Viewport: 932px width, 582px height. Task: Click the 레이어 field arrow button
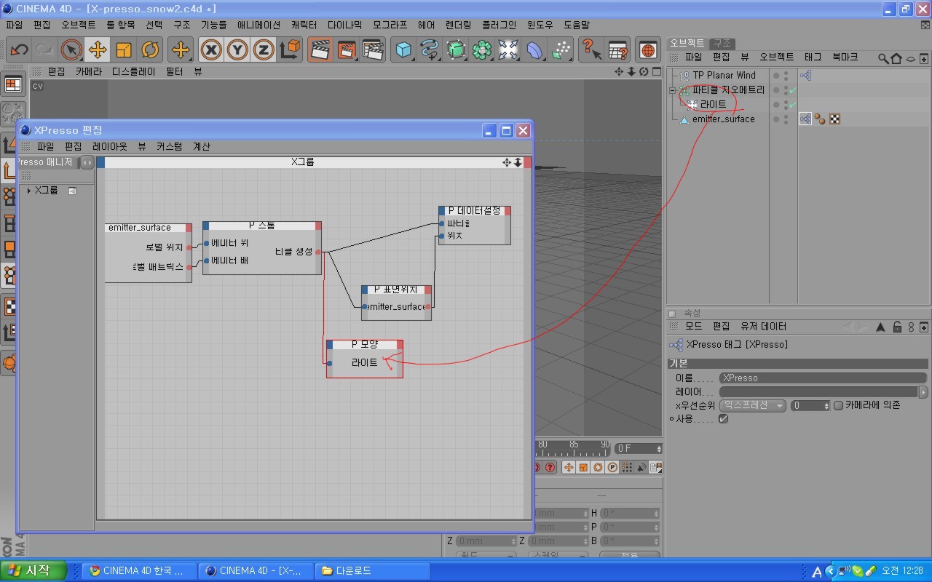923,392
